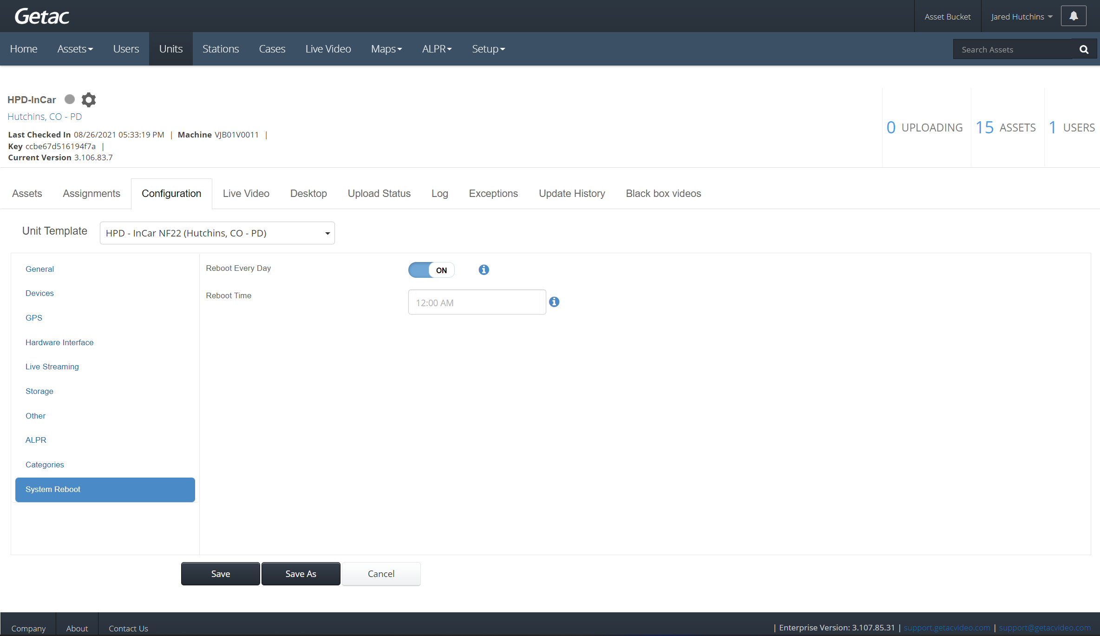Switch to the Upload Status tab
The height and width of the screenshot is (636, 1100).
379,193
